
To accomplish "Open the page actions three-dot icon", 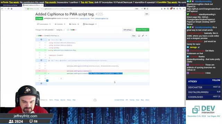I will (x=142, y=9).
